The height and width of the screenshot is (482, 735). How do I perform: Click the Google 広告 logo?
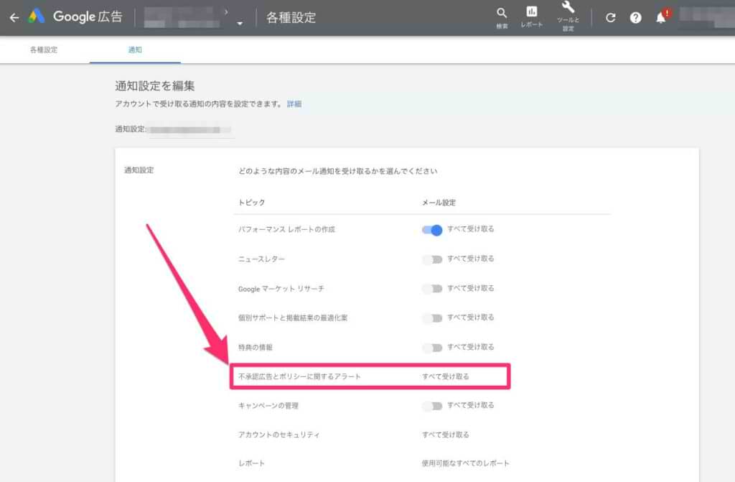[x=76, y=17]
